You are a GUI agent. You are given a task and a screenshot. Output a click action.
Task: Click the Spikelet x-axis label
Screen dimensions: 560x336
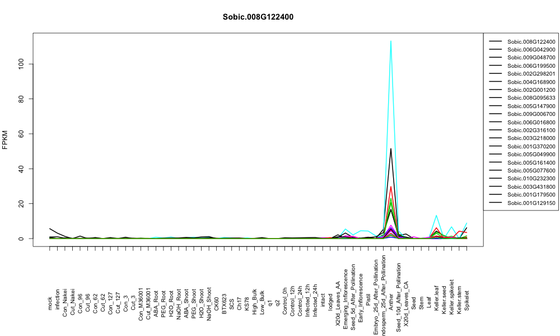(x=467, y=300)
